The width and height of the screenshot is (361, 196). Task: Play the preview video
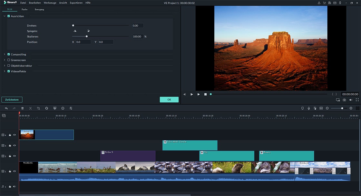click(x=199, y=94)
